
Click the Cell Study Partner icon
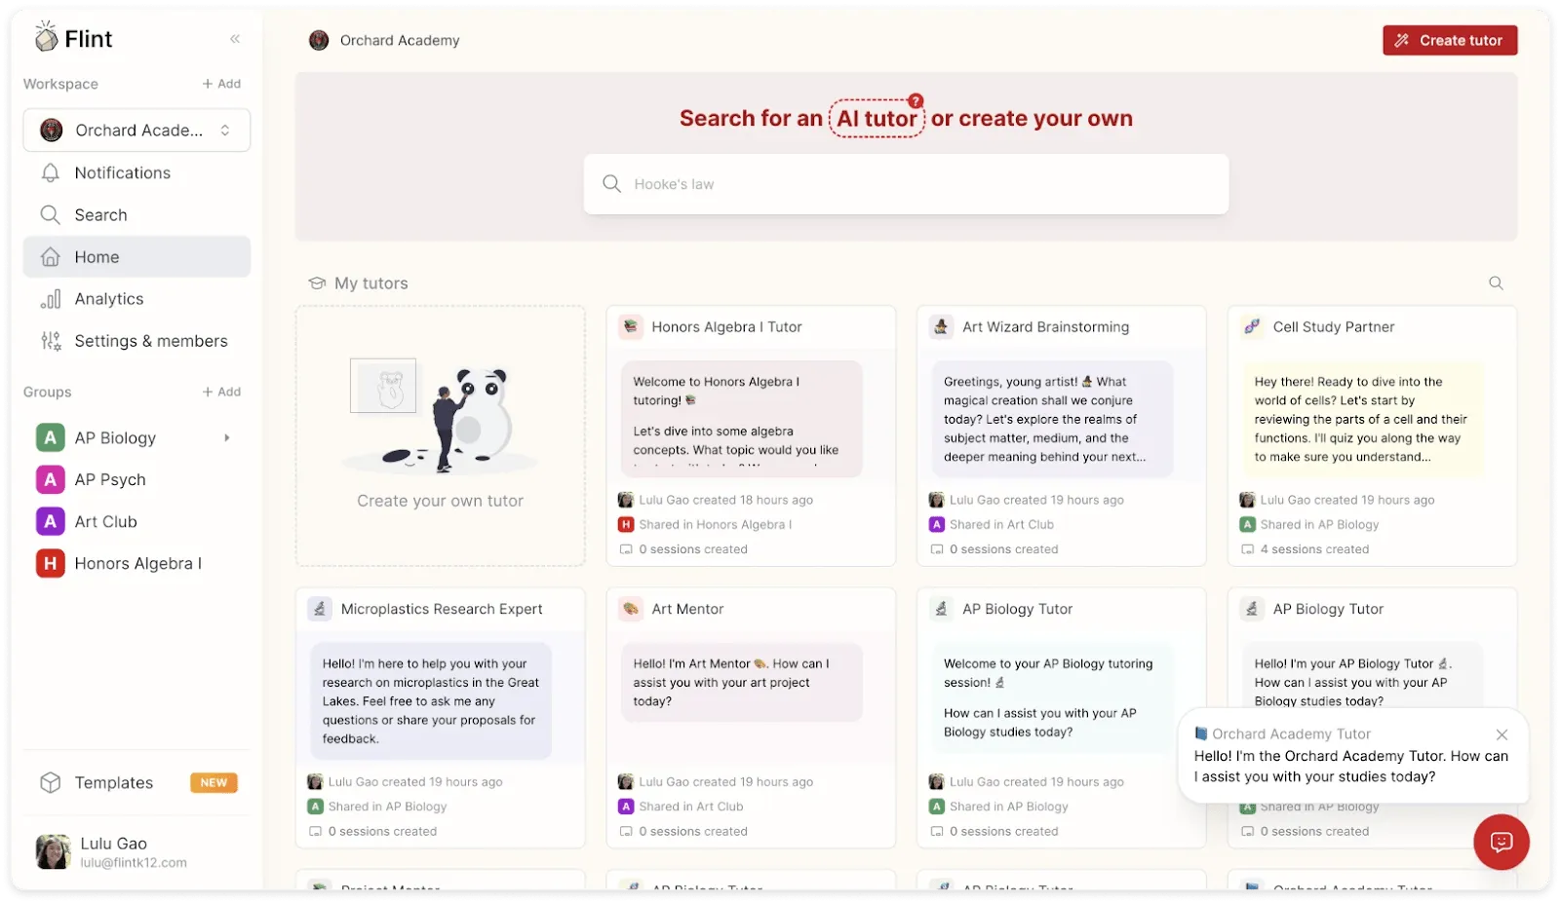point(1252,327)
